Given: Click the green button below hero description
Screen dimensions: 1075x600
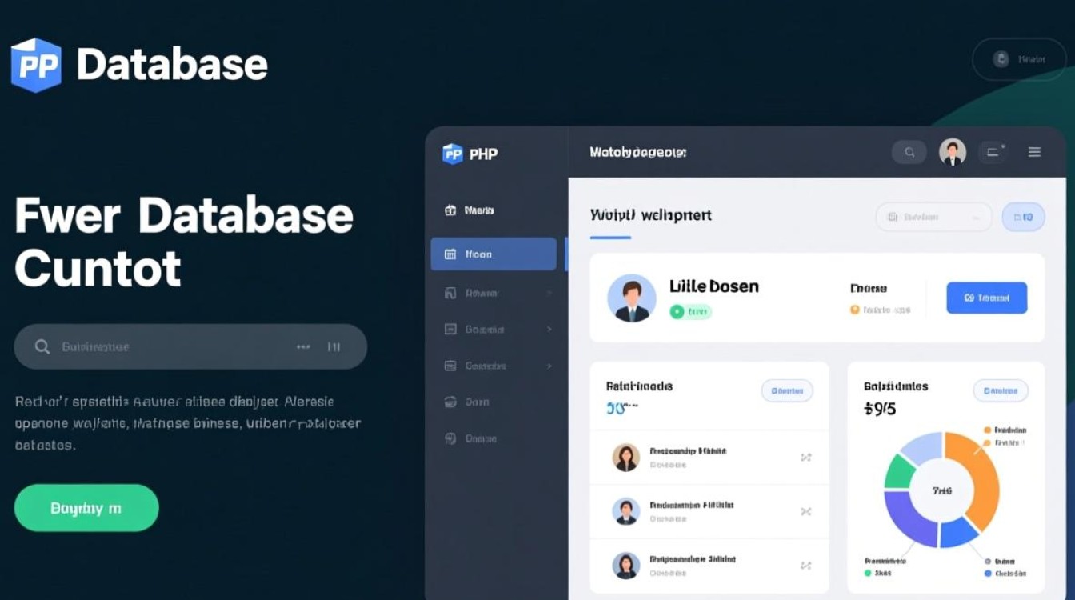Looking at the screenshot, I should 86,508.
